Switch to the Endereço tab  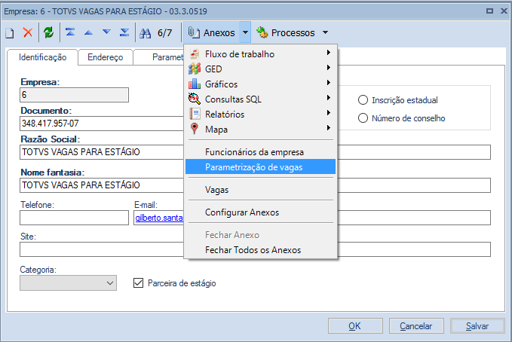coord(105,57)
